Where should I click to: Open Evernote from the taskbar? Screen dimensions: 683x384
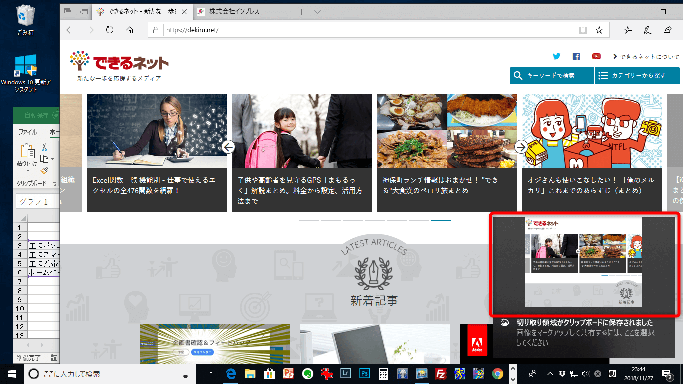pos(307,373)
